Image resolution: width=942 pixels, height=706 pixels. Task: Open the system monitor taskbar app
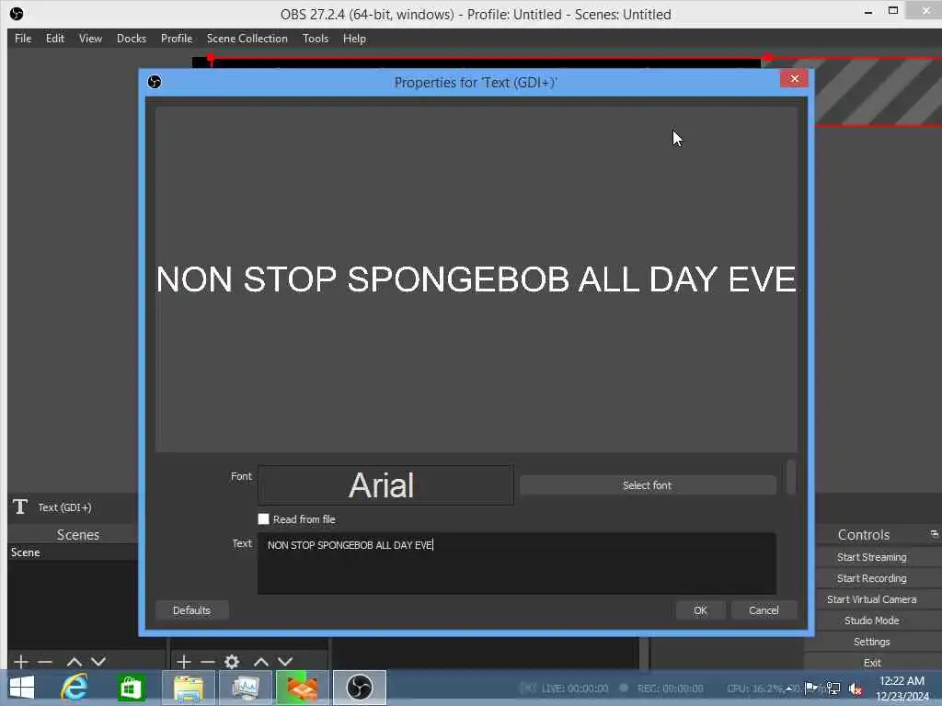click(245, 688)
